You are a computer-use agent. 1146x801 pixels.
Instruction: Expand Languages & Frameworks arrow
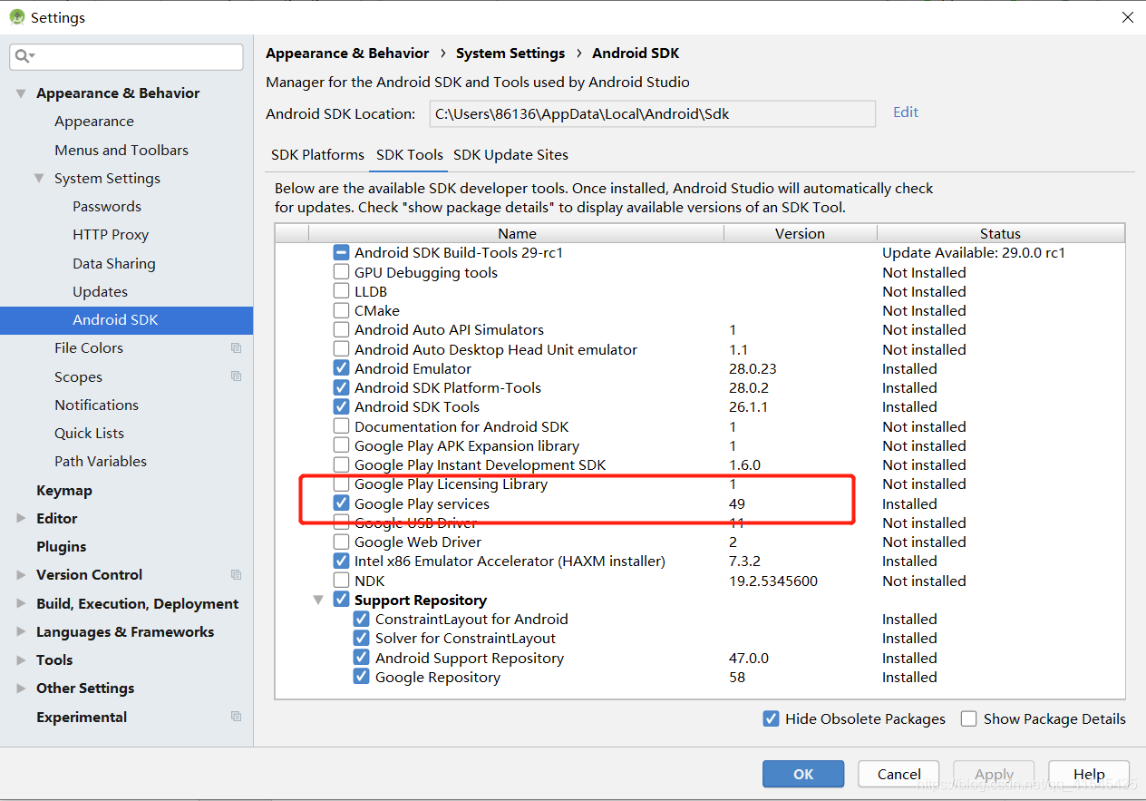coord(21,632)
